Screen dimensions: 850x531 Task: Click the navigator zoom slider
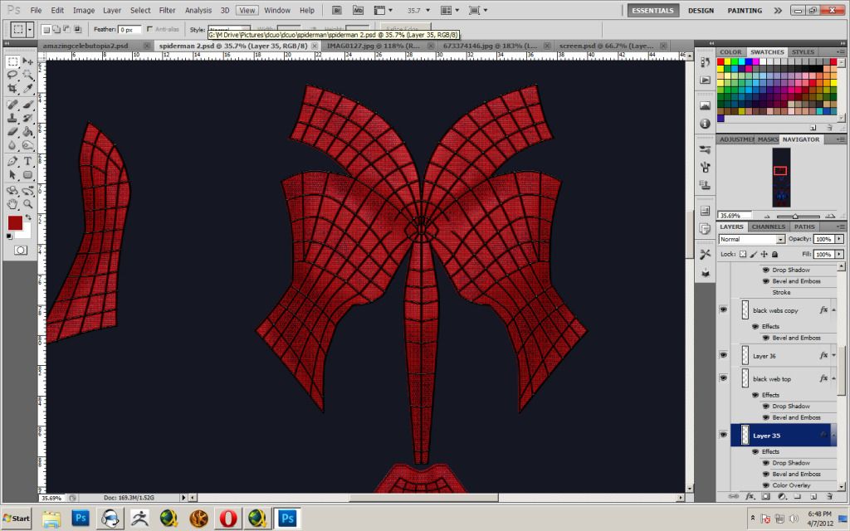pyautogui.click(x=794, y=217)
